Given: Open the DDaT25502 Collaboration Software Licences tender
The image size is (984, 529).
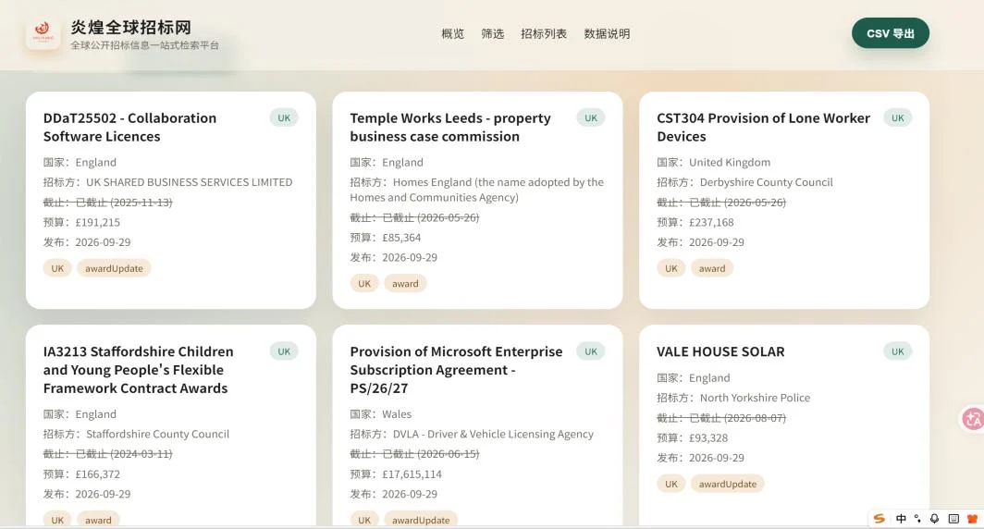Looking at the screenshot, I should click(129, 128).
